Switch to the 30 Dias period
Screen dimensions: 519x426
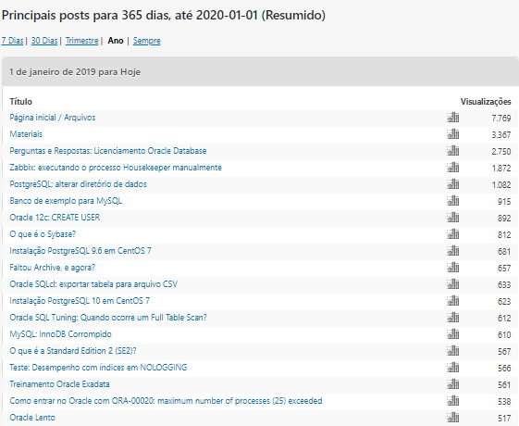[x=44, y=41]
